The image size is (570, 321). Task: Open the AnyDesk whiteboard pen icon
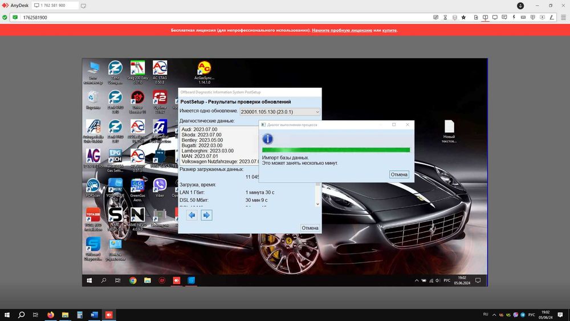(x=551, y=17)
